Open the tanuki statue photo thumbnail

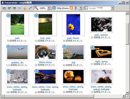pyautogui.click(x=45, y=52)
